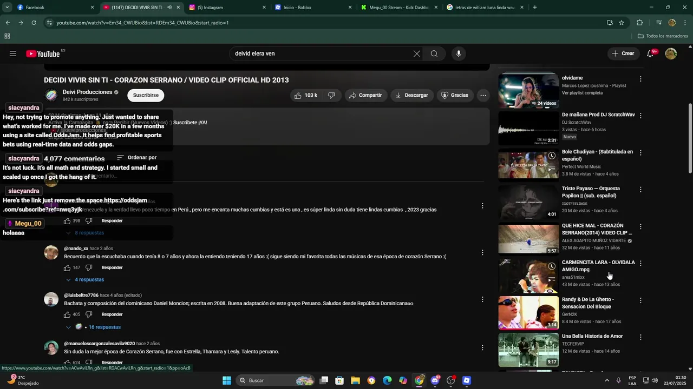Click the Chrome address bar URL

[142, 23]
